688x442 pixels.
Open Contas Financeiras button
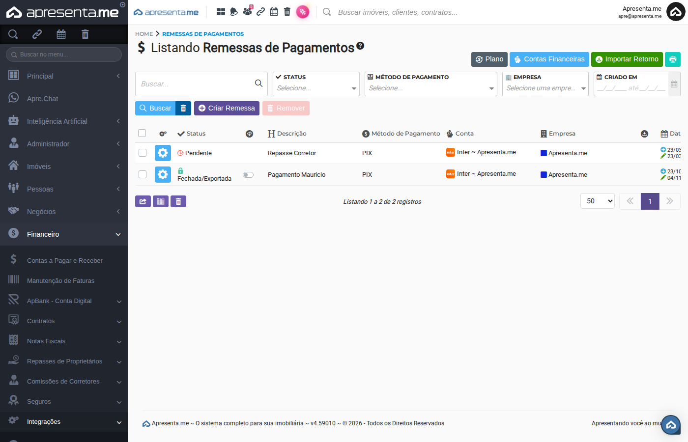[x=549, y=59]
